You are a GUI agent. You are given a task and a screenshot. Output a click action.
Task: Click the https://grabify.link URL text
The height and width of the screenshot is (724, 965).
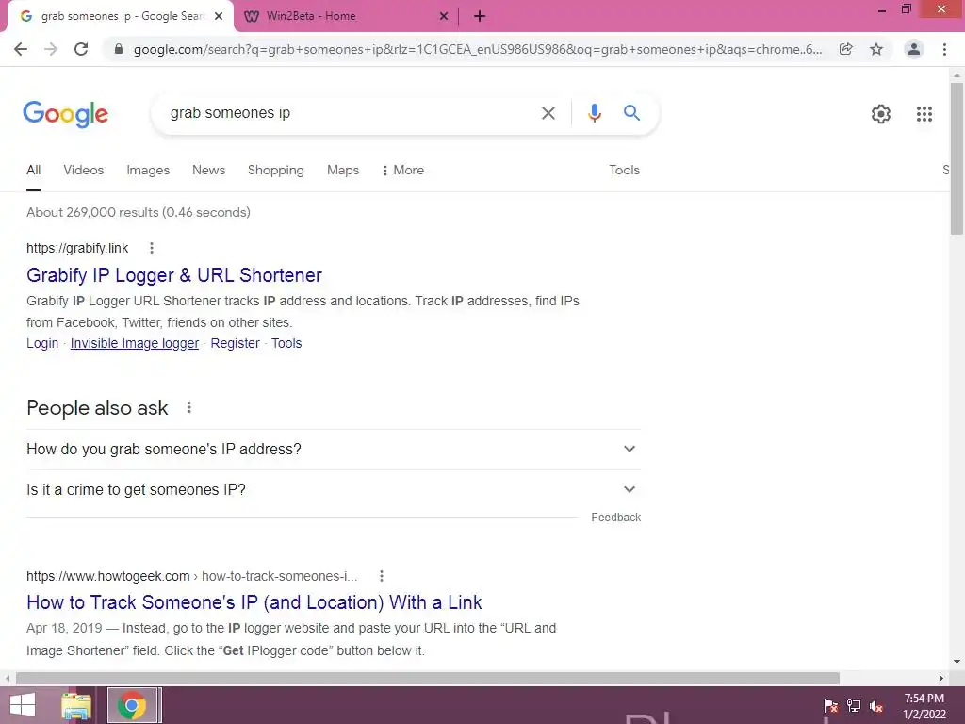77,248
